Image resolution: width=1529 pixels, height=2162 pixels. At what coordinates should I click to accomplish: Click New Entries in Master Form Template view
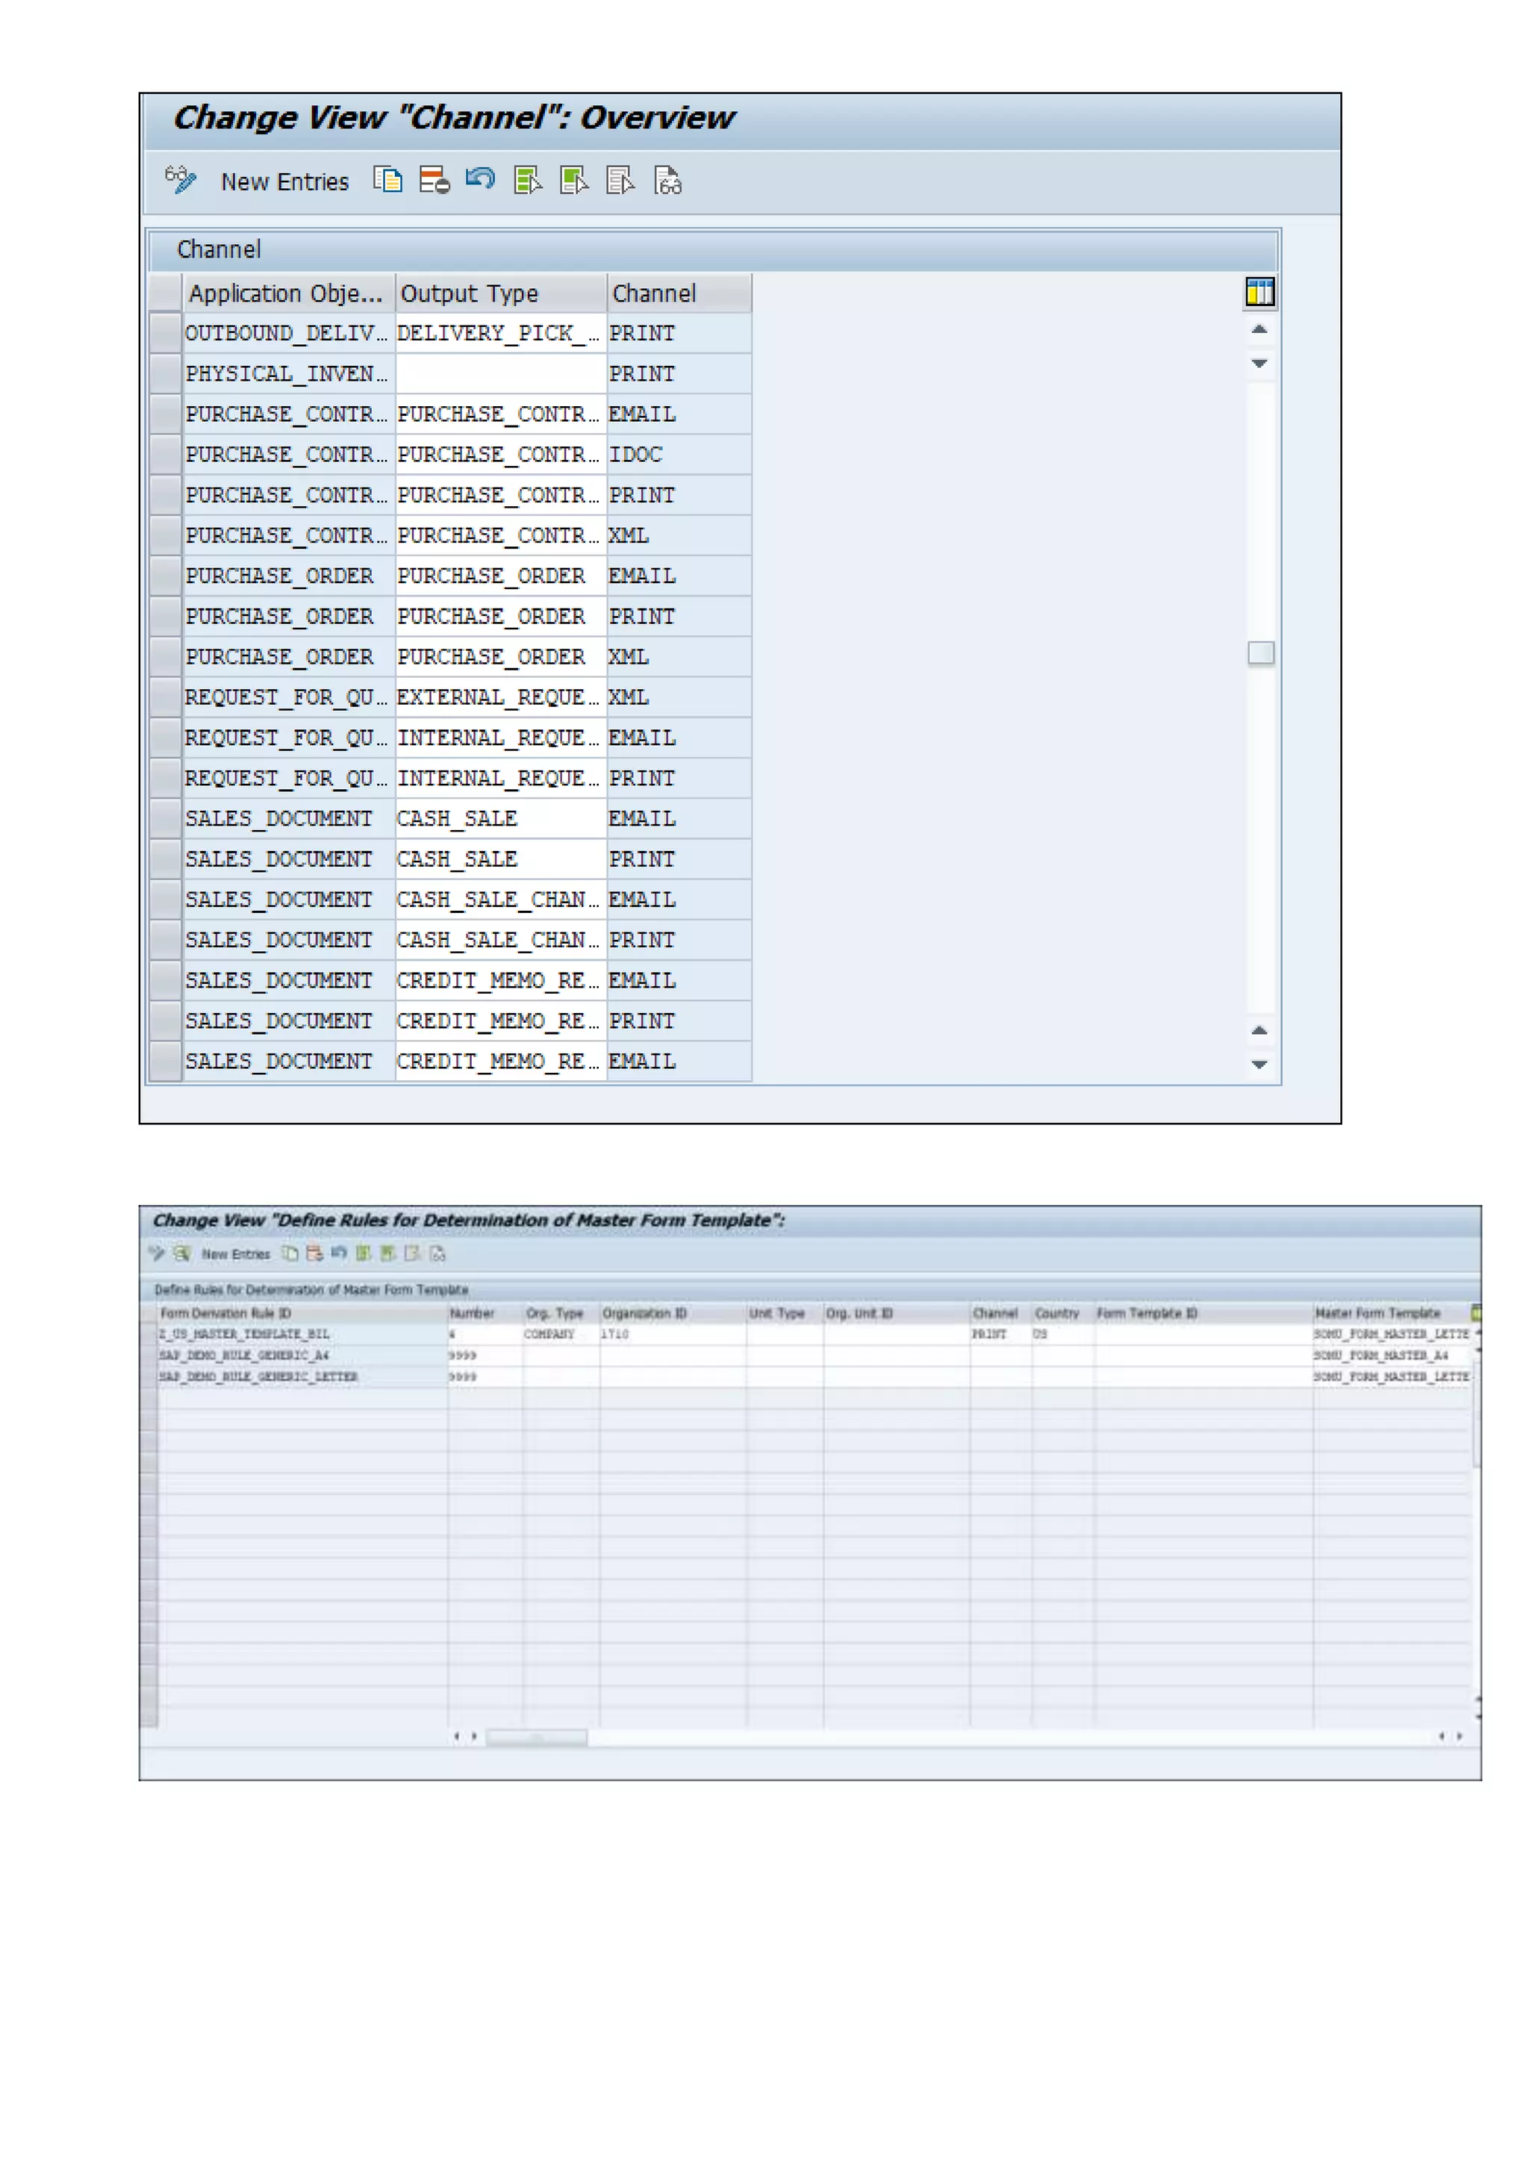(x=235, y=1254)
